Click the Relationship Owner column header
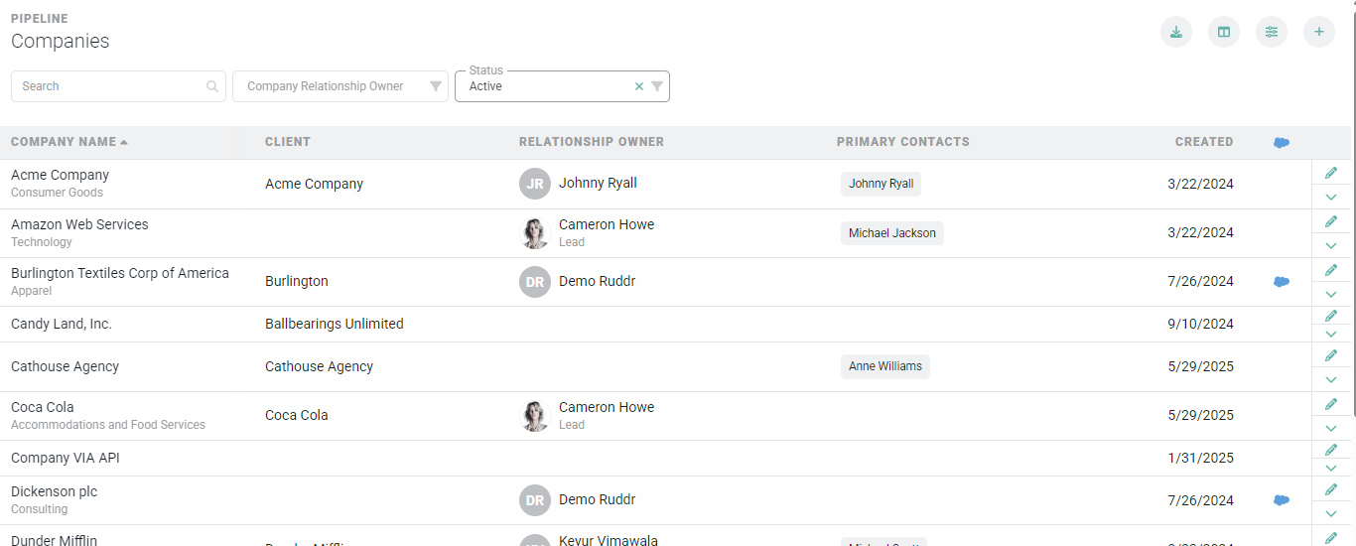 coord(592,142)
